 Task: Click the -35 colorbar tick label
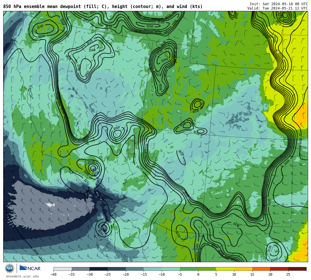click(72, 275)
